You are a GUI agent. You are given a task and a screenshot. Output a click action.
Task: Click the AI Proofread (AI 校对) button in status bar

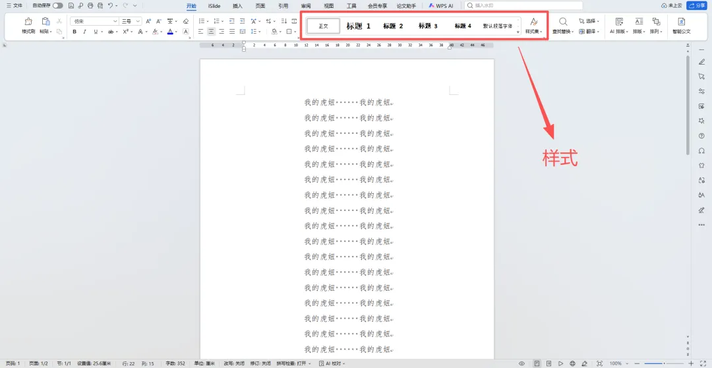pos(332,363)
